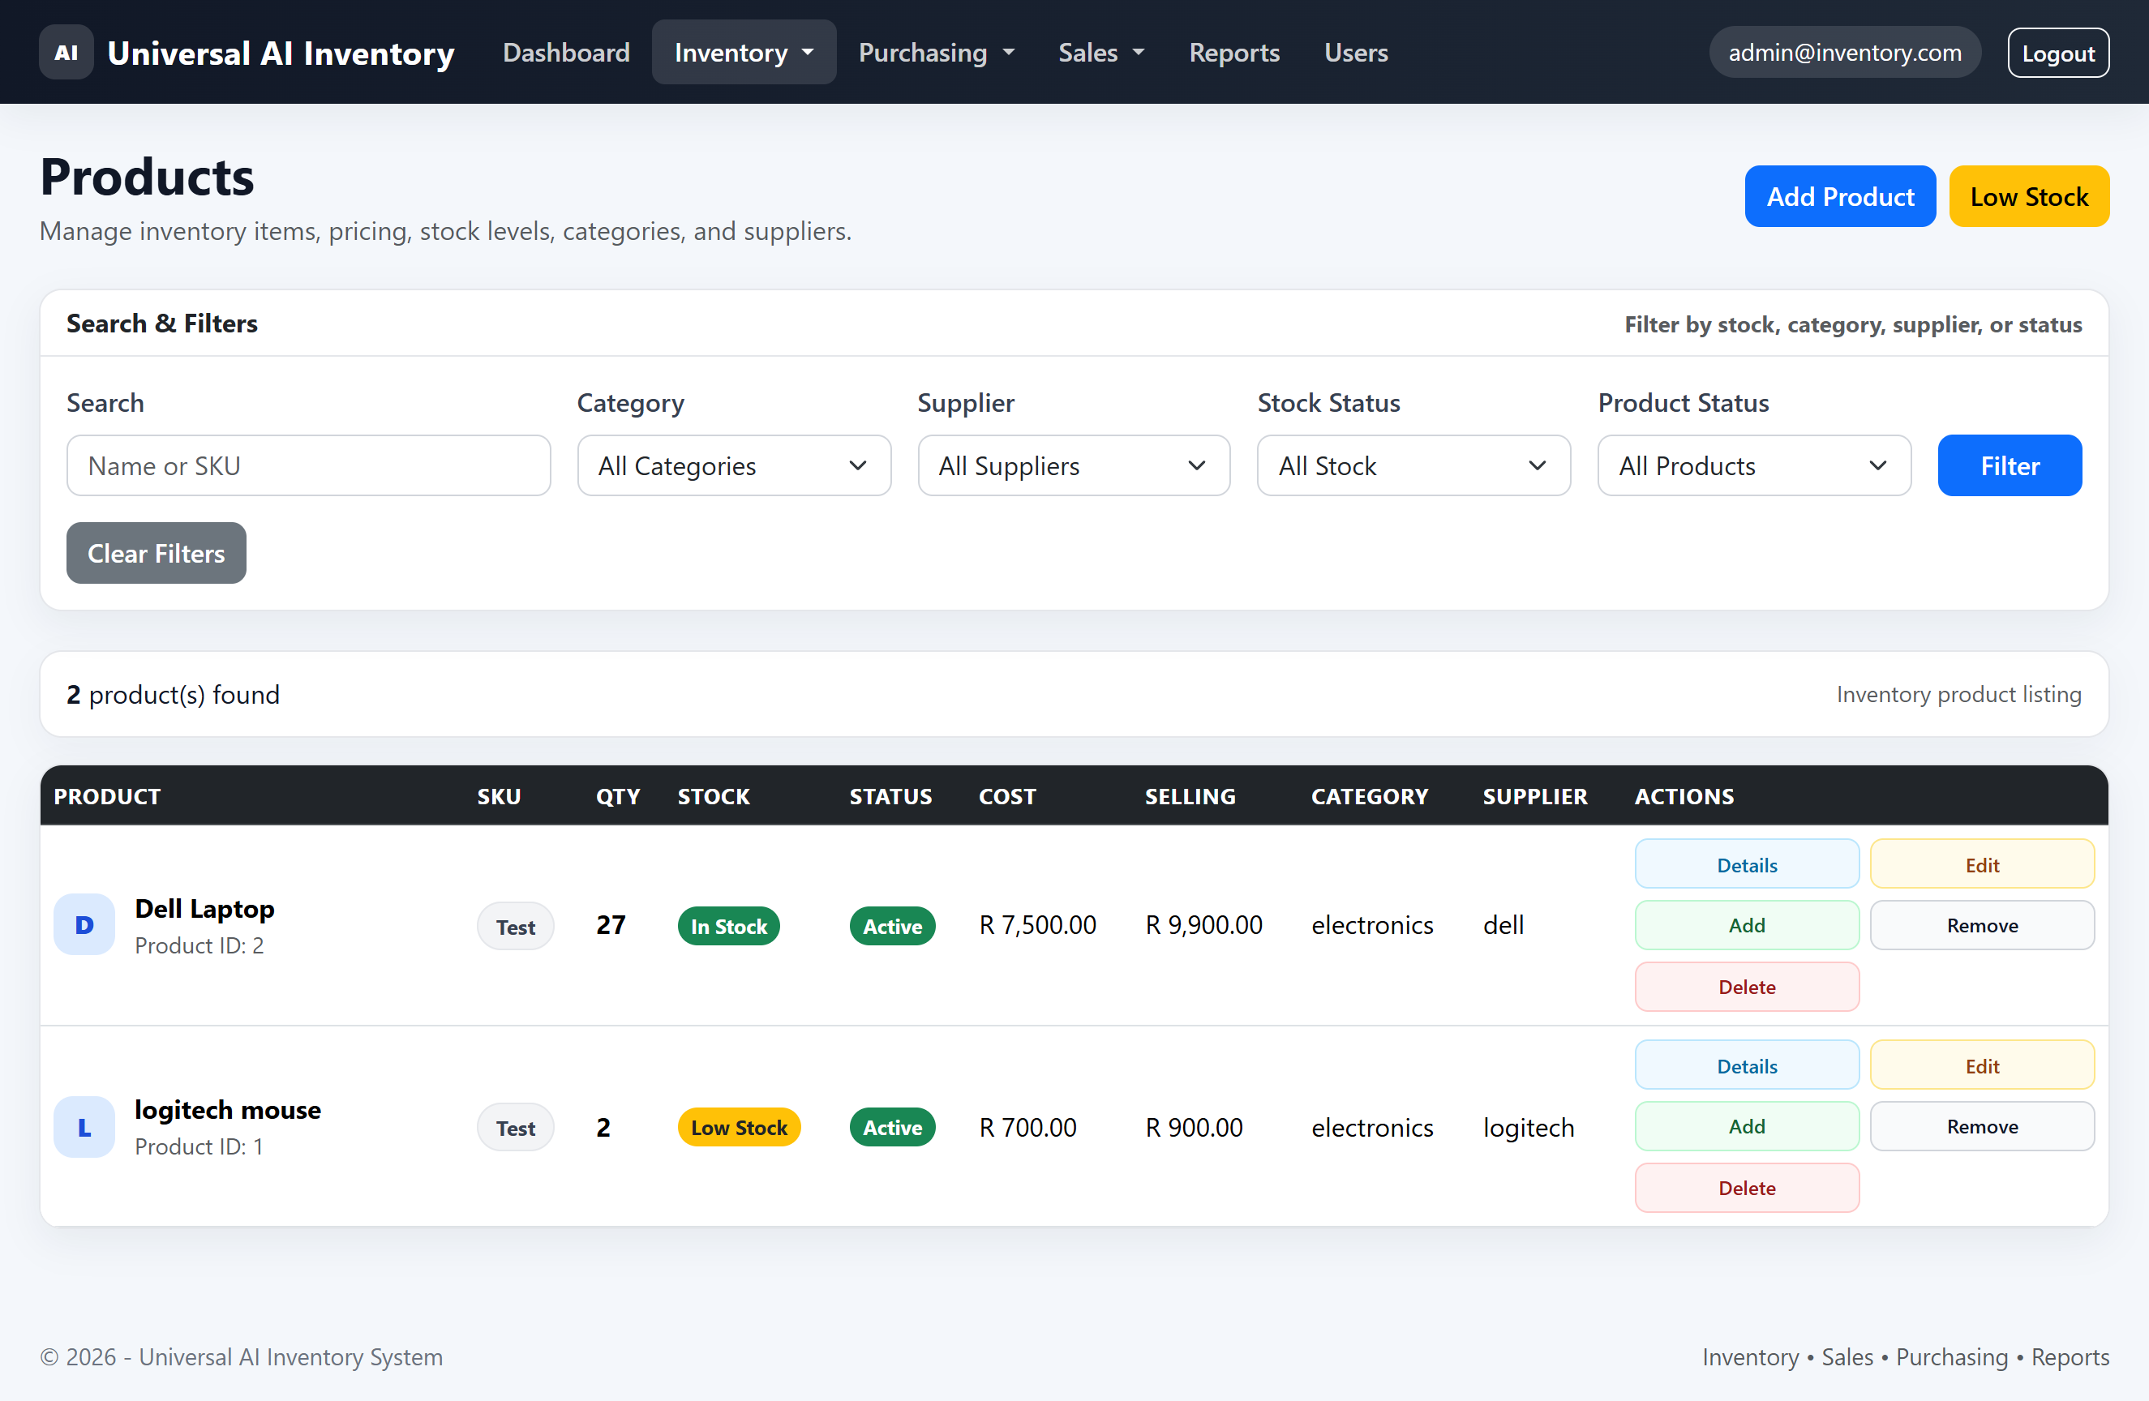Open the All Suppliers dropdown
Image resolution: width=2149 pixels, height=1401 pixels.
tap(1074, 466)
